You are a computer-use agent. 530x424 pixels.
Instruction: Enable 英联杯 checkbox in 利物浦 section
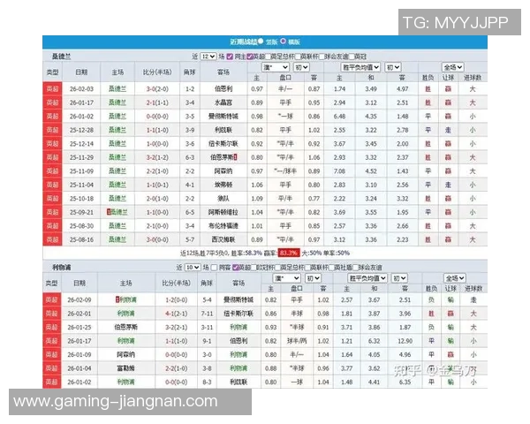click(307, 268)
